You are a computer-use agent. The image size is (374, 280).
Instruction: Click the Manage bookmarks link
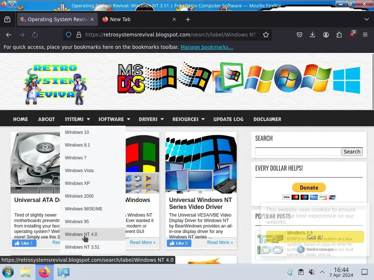tap(207, 47)
